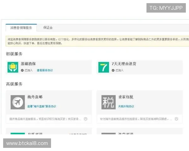Image resolution: width=189 pixels, height=151 pixels.
Task: Open the 保证金 tab
Action: [x=48, y=28]
